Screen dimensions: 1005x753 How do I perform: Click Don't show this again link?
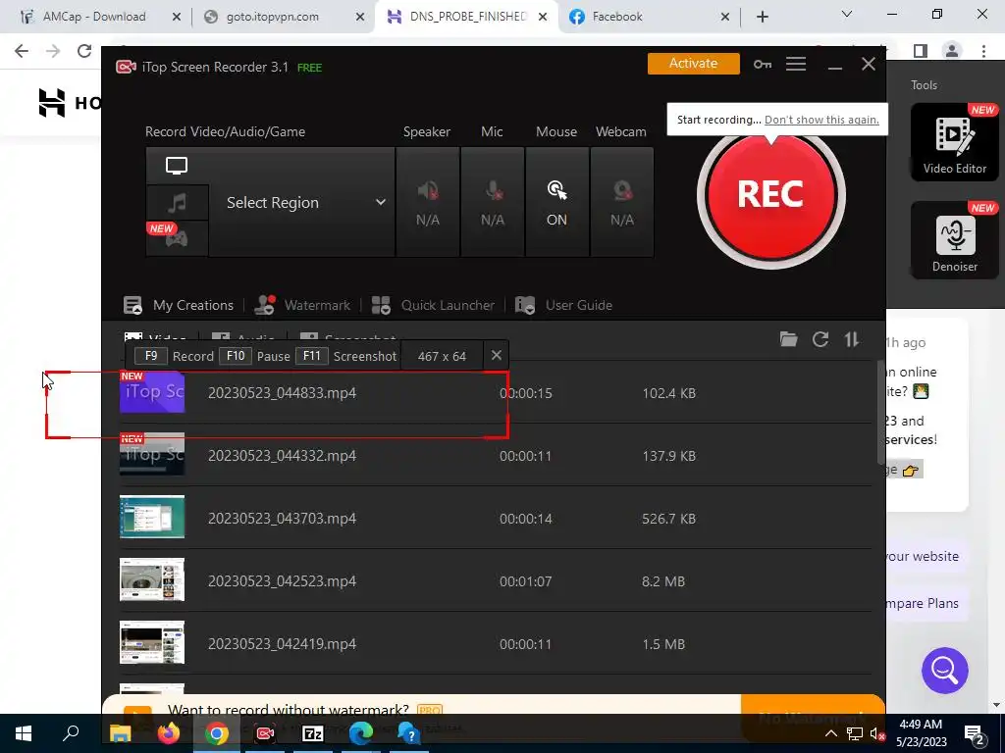point(821,120)
